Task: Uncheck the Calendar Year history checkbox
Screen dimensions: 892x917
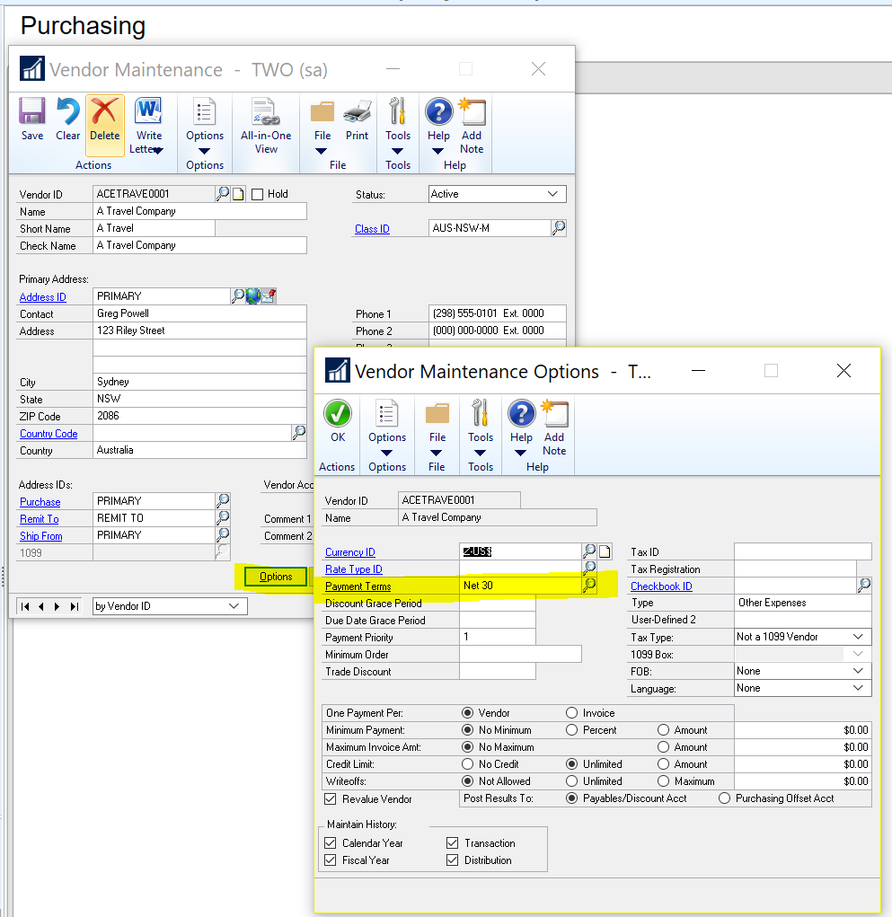Action: pos(330,843)
